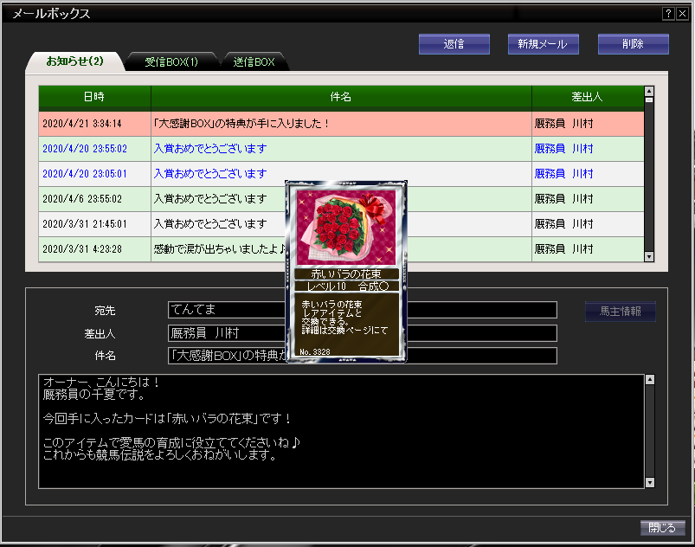Switch to the お知らせ(2) tab

[x=75, y=61]
